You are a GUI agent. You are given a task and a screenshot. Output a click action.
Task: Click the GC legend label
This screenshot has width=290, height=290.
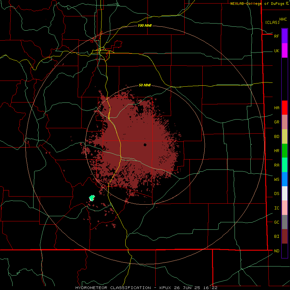click(277, 222)
